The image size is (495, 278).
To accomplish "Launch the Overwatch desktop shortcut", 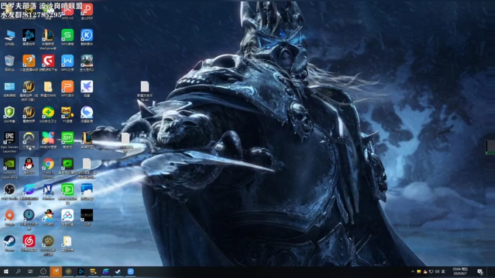I will 29,140.
